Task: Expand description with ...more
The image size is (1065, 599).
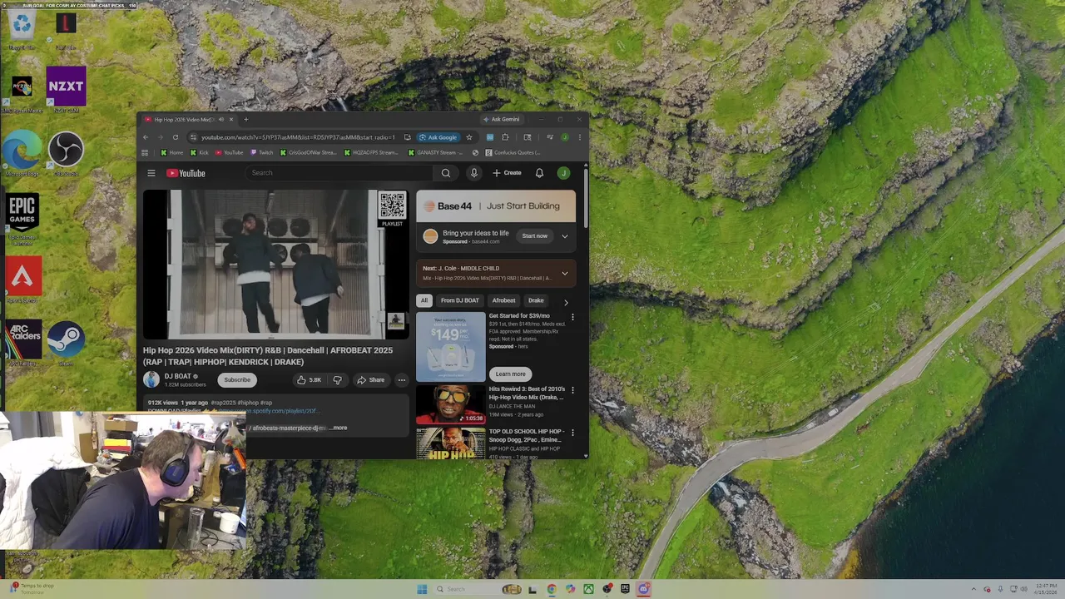Action: (x=339, y=428)
